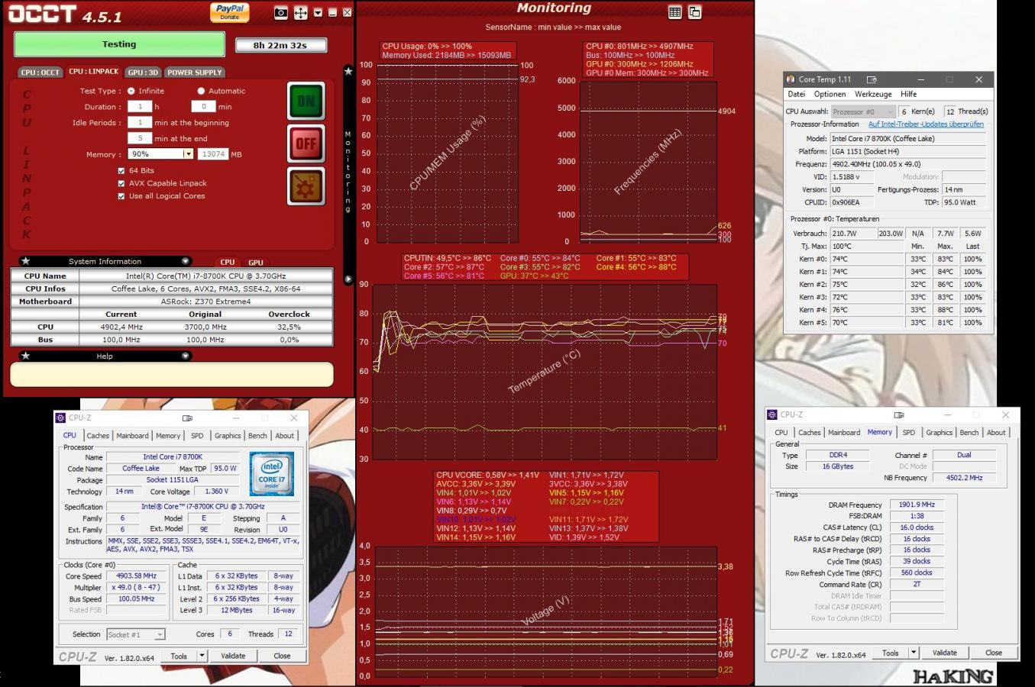This screenshot has width=1035, height=687.
Task: Click the PayPal Donate button in OCCT
Action: pyautogui.click(x=229, y=12)
